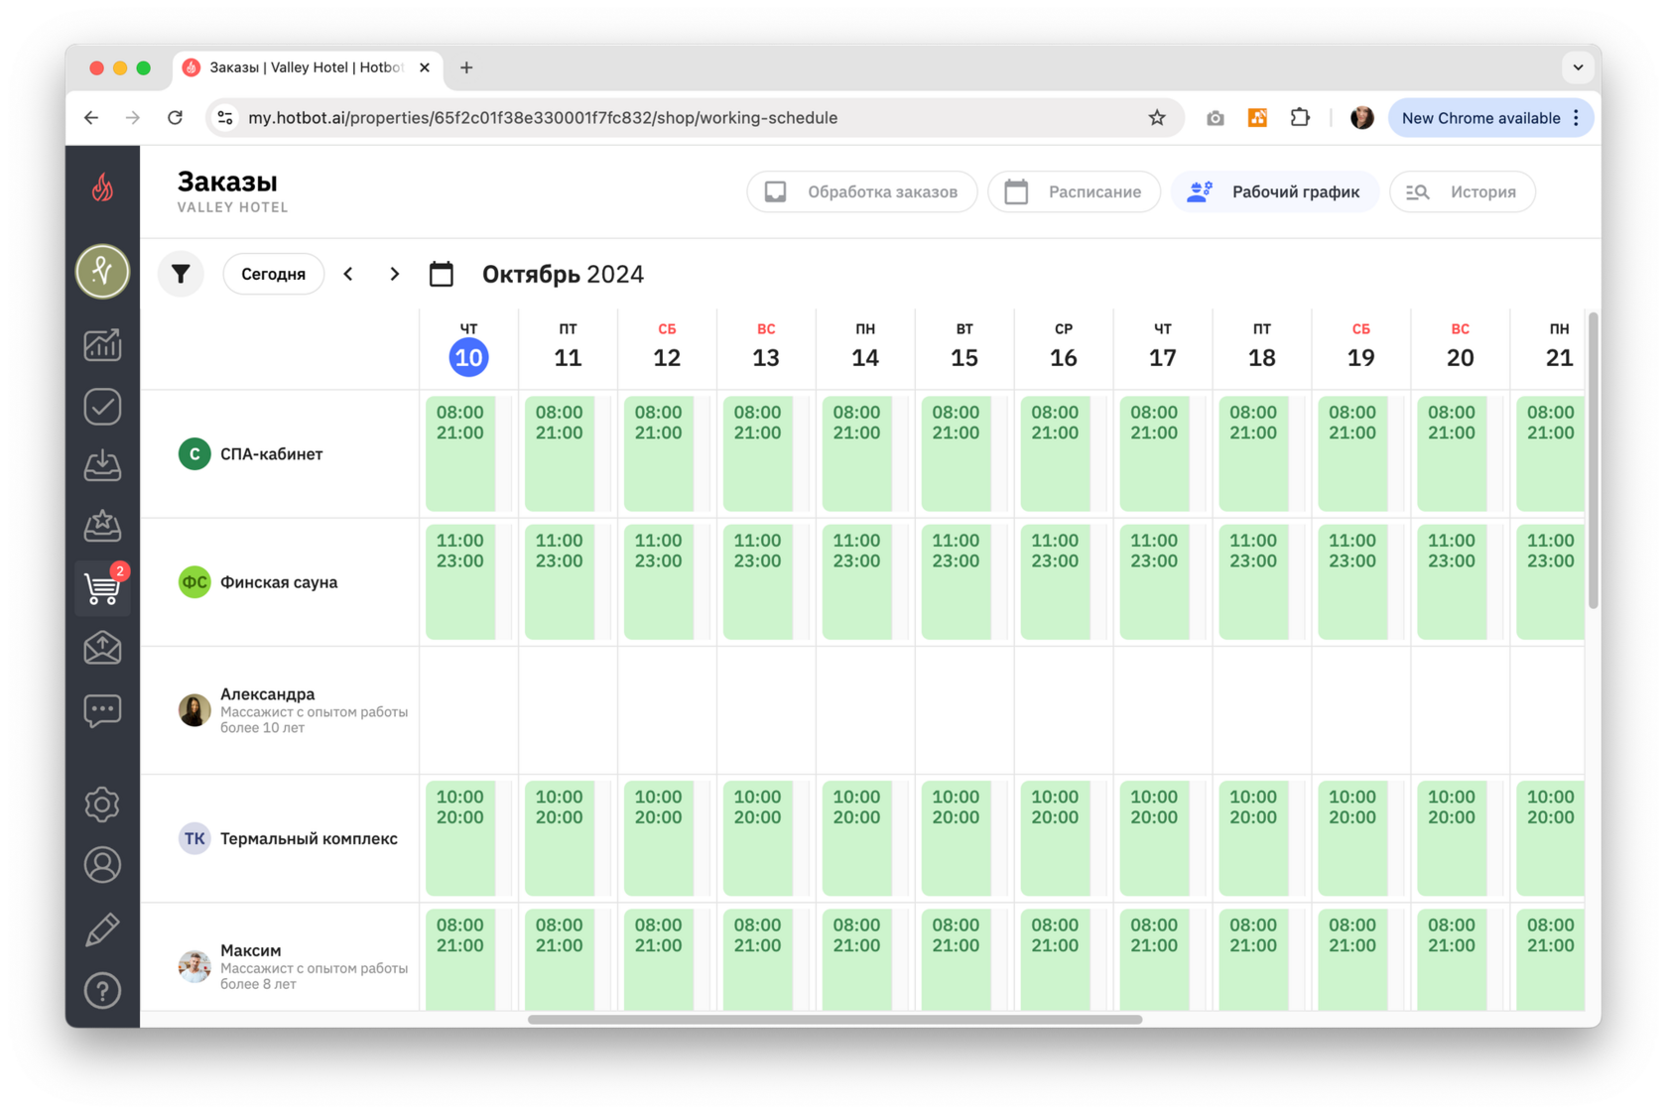Click Максим's profile photo
The image size is (1667, 1114).
click(194, 966)
